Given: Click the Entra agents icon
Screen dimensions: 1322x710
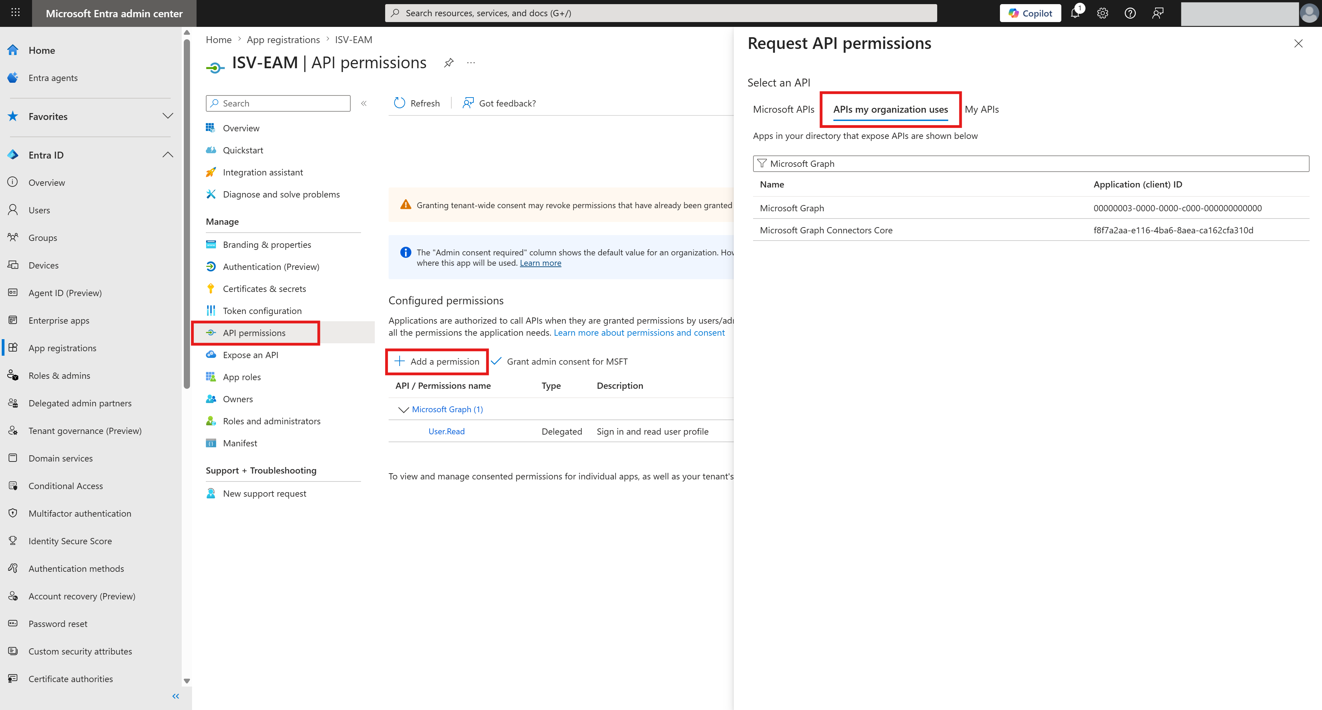Looking at the screenshot, I should pos(13,78).
